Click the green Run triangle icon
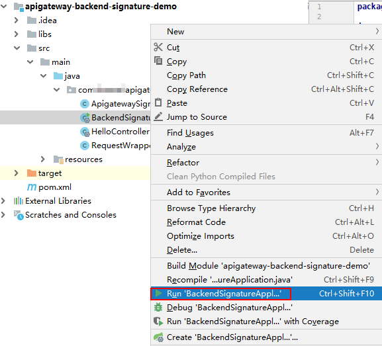 pos(159,294)
